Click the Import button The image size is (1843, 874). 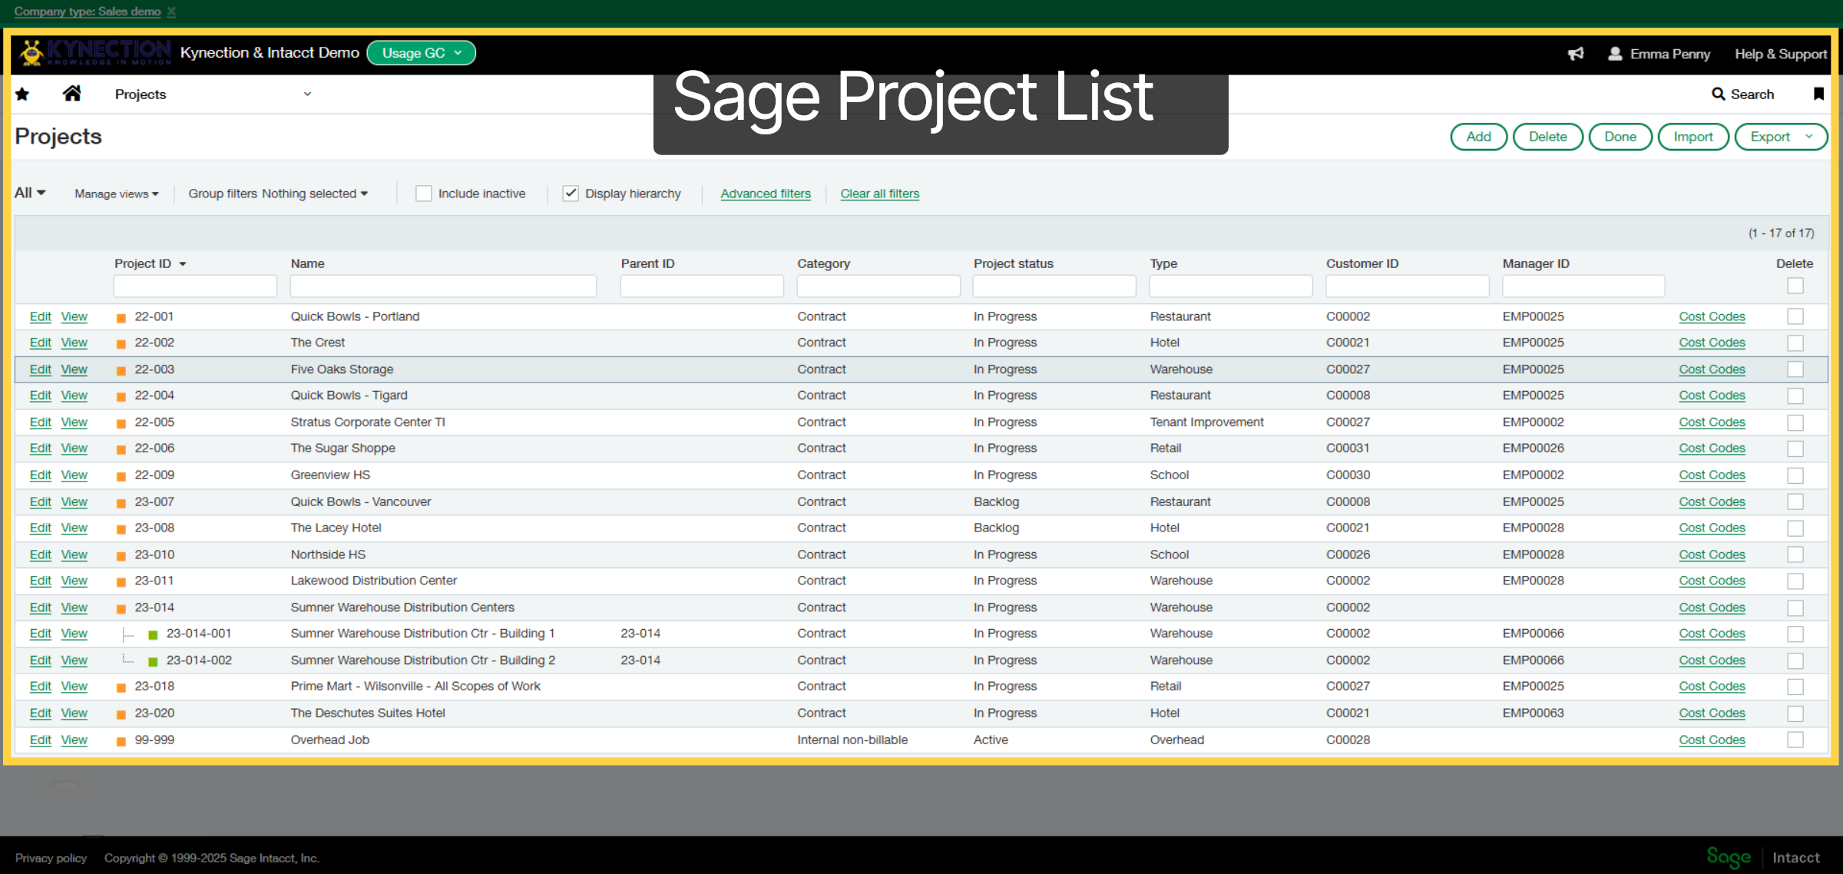click(1692, 137)
